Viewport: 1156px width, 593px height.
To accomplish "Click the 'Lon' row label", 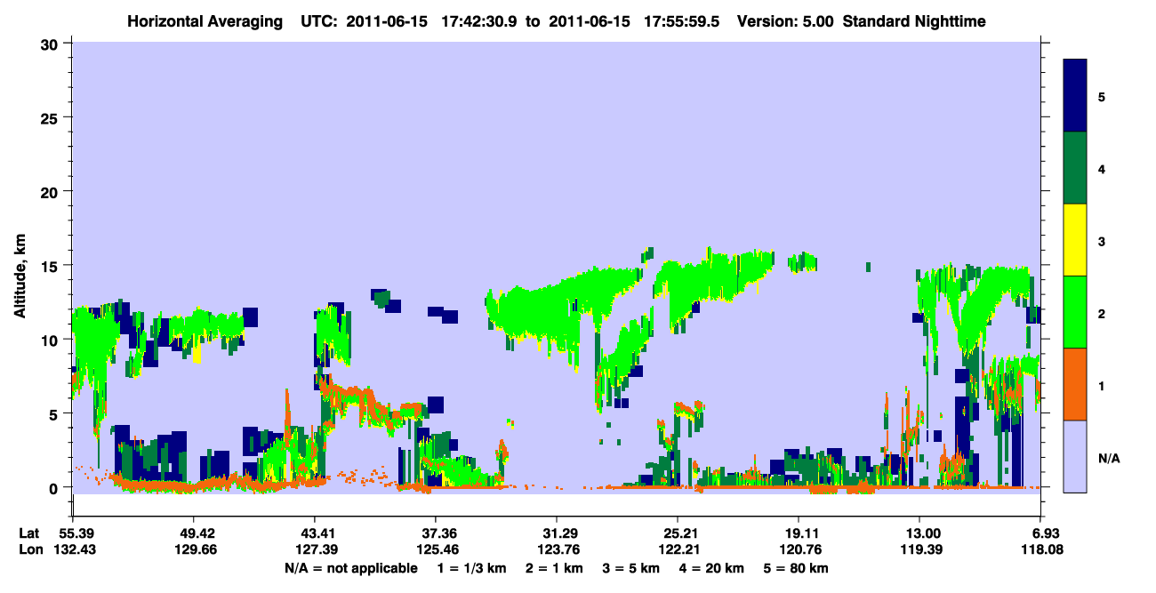I will coord(29,550).
